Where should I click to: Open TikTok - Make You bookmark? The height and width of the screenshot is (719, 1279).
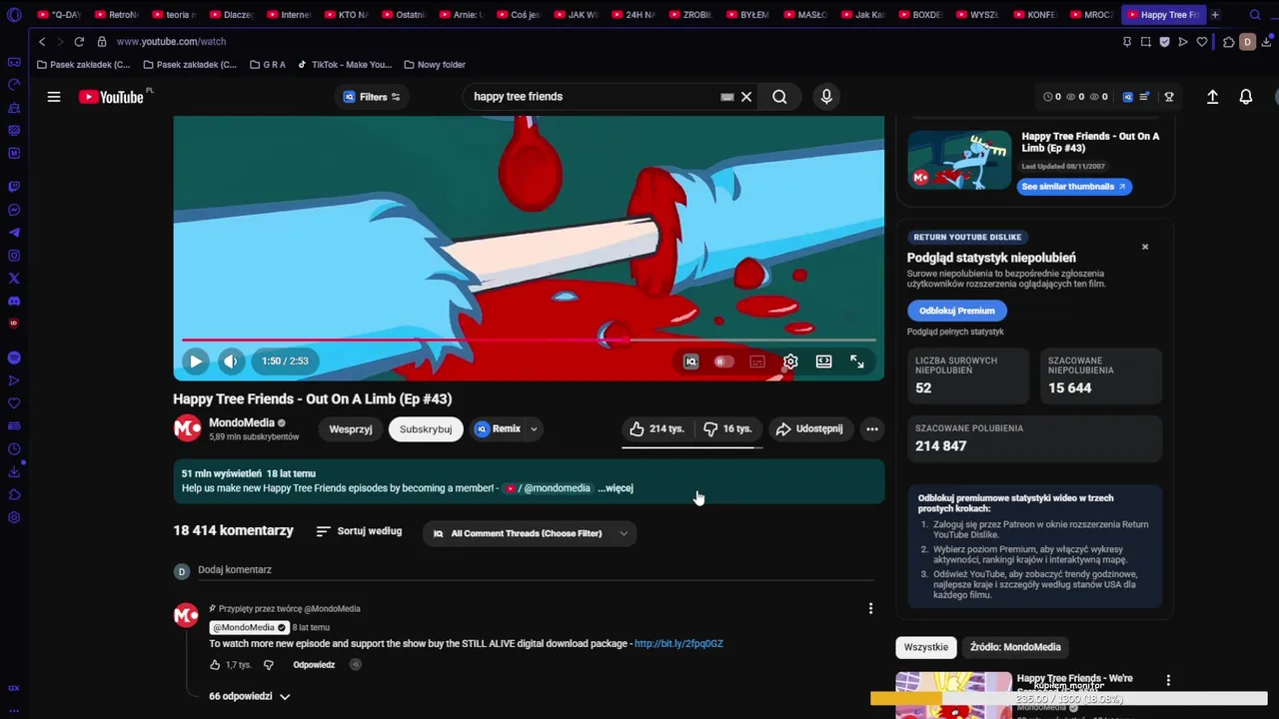click(345, 65)
